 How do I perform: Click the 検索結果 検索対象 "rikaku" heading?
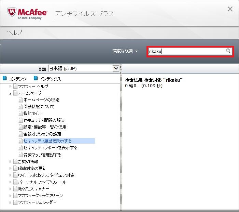(154, 80)
